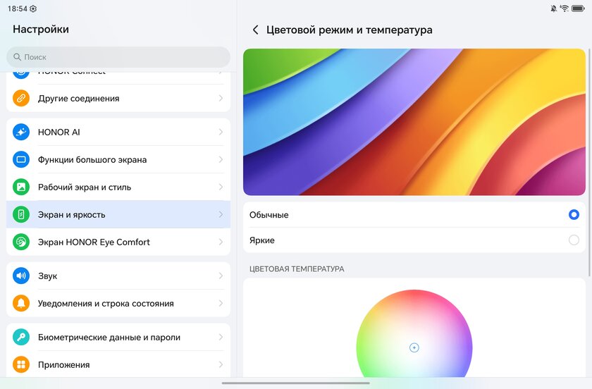The width and height of the screenshot is (592, 389).
Task: Open the Приложения settings item
Action: point(118,365)
